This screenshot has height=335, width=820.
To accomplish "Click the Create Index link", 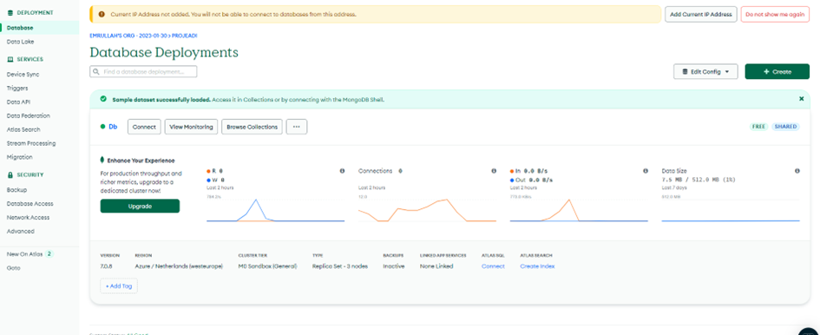I will click(x=537, y=266).
